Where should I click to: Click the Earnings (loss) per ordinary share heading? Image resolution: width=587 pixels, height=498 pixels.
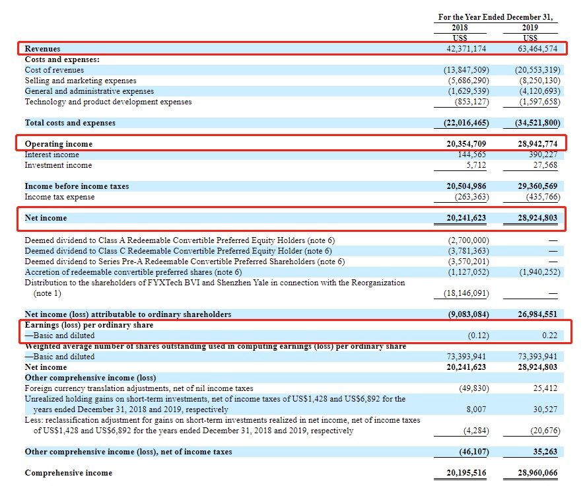click(88, 325)
